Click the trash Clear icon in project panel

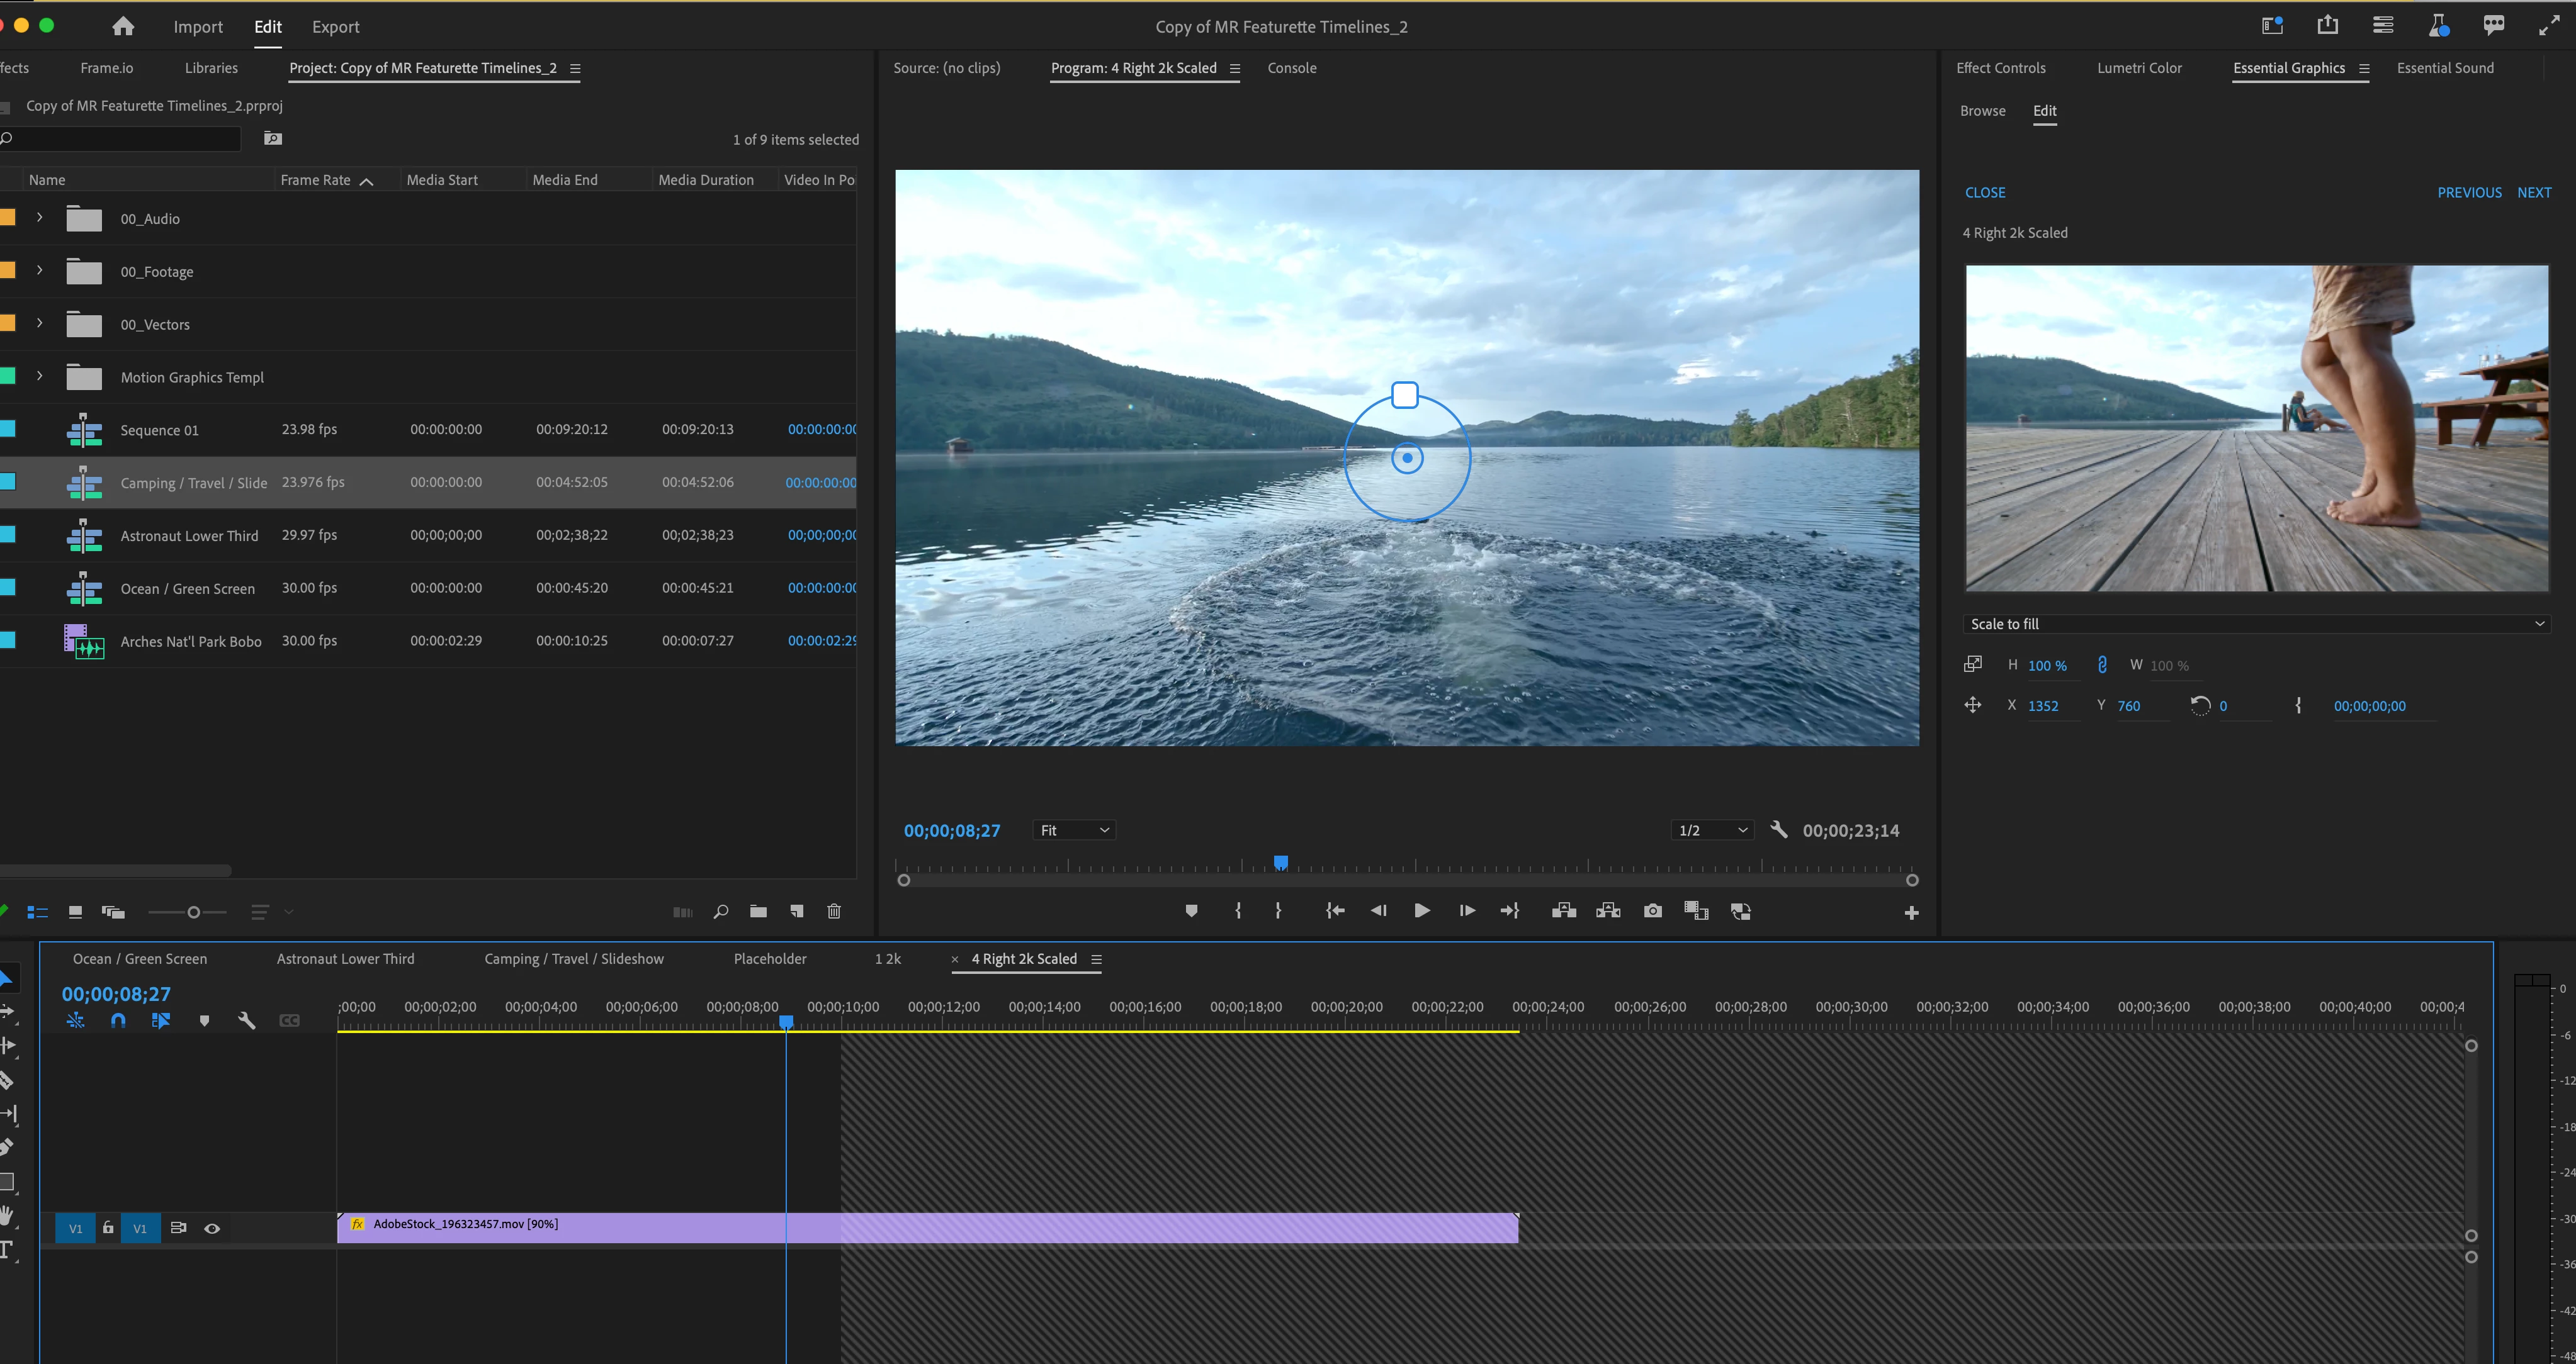pos(834,912)
